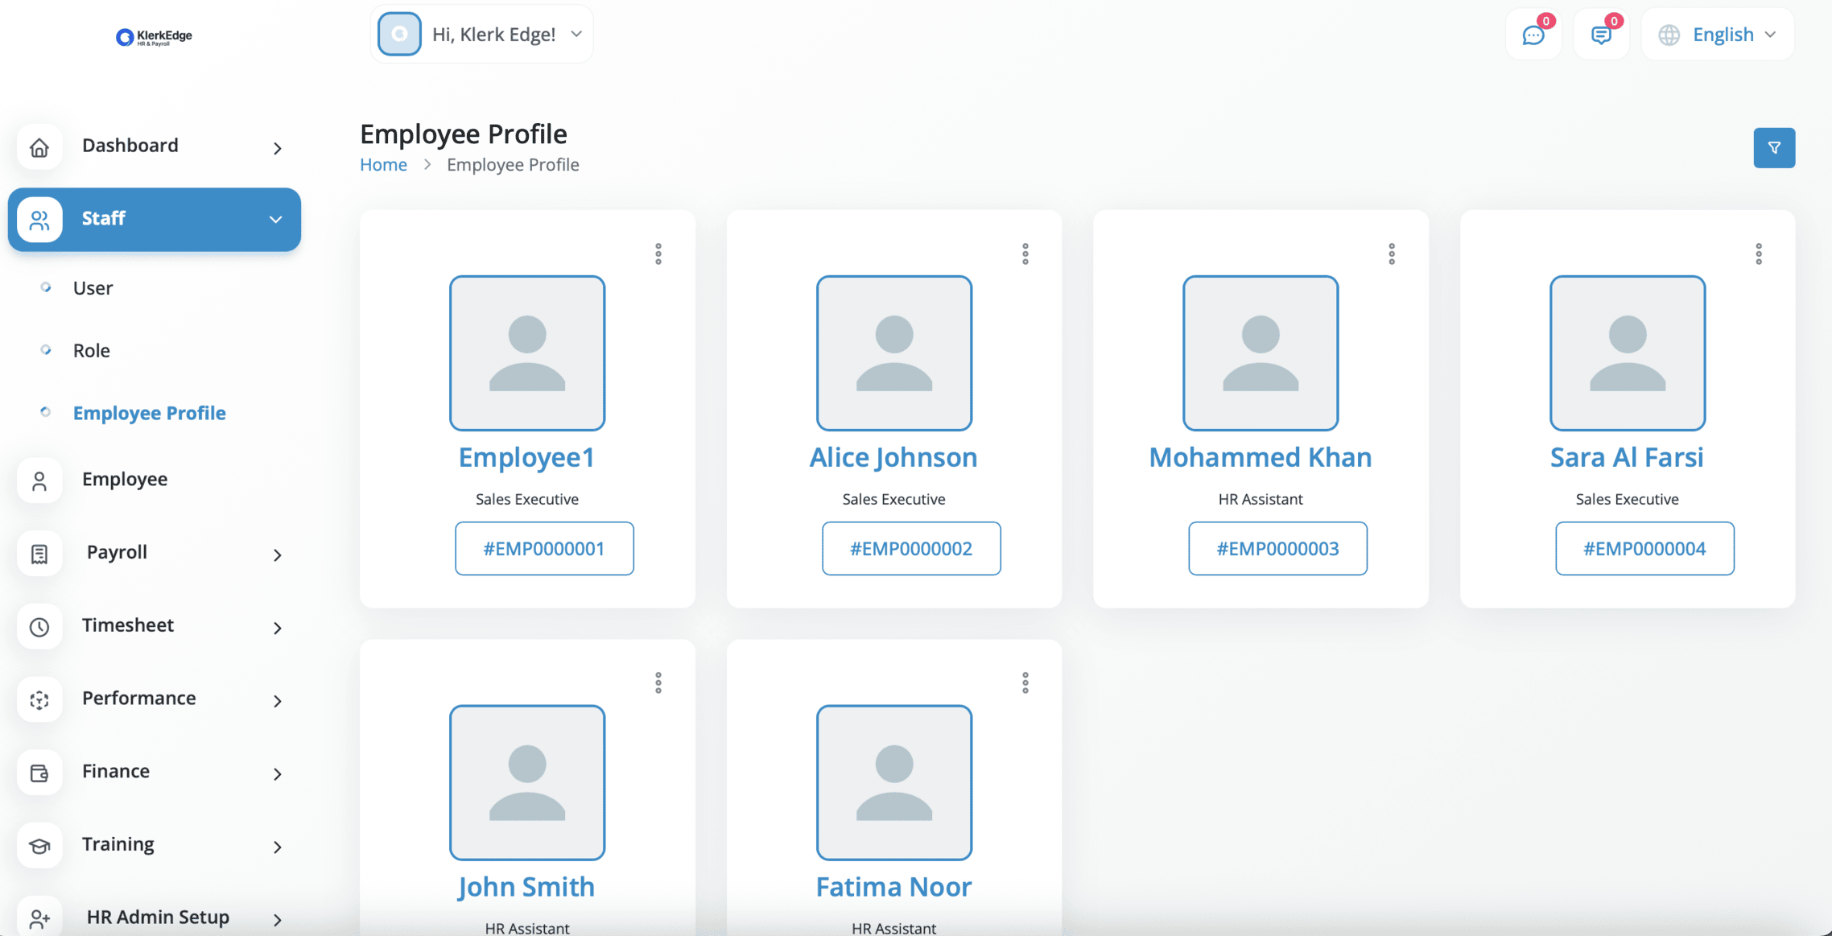Go to the Employee sidebar item

point(124,480)
